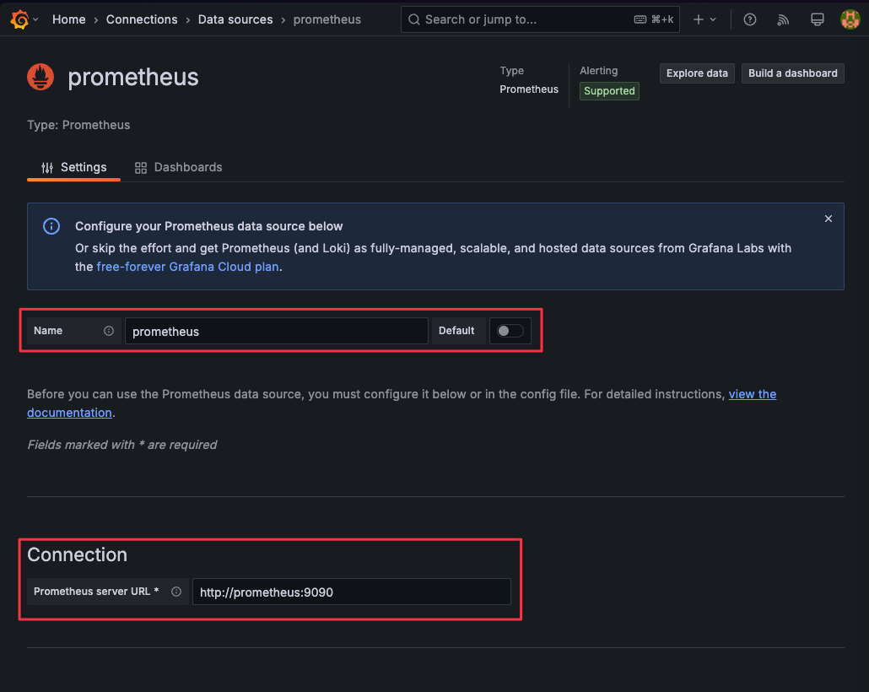This screenshot has height=692, width=869.
Task: Click the help question mark icon
Action: click(x=749, y=19)
